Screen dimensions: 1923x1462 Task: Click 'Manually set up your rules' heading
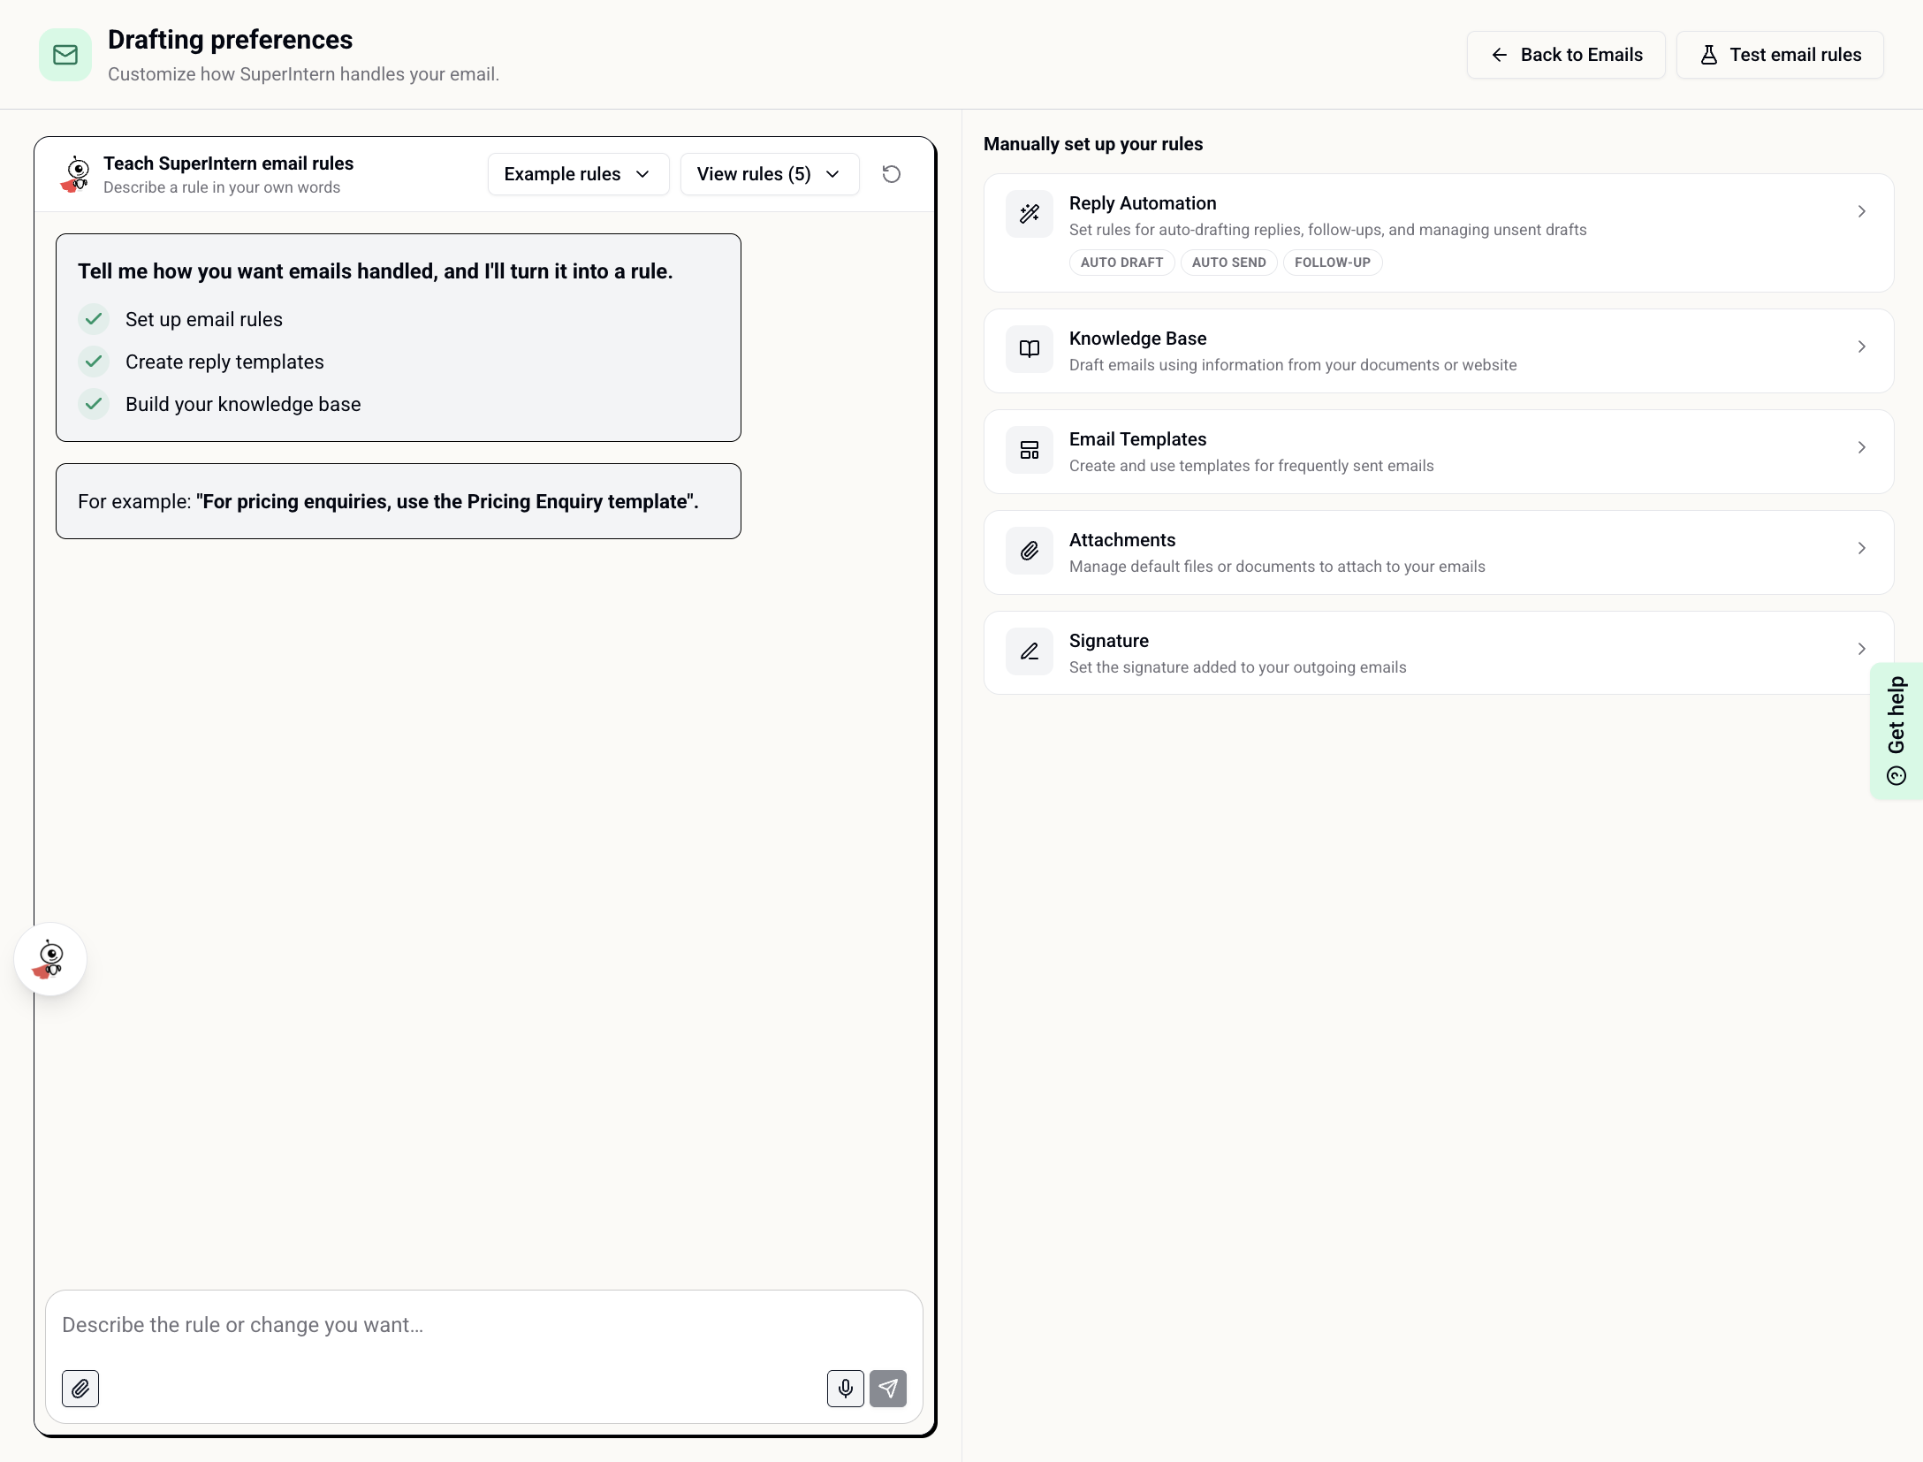pyautogui.click(x=1093, y=144)
